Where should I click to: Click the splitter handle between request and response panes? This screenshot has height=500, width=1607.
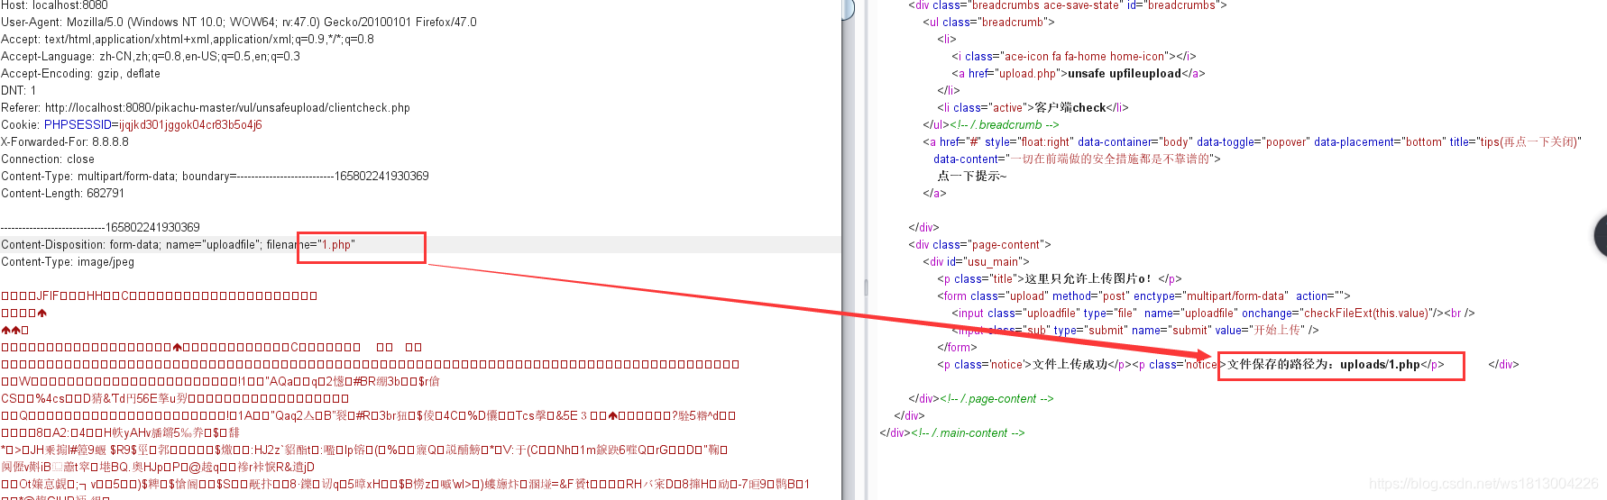(866, 287)
